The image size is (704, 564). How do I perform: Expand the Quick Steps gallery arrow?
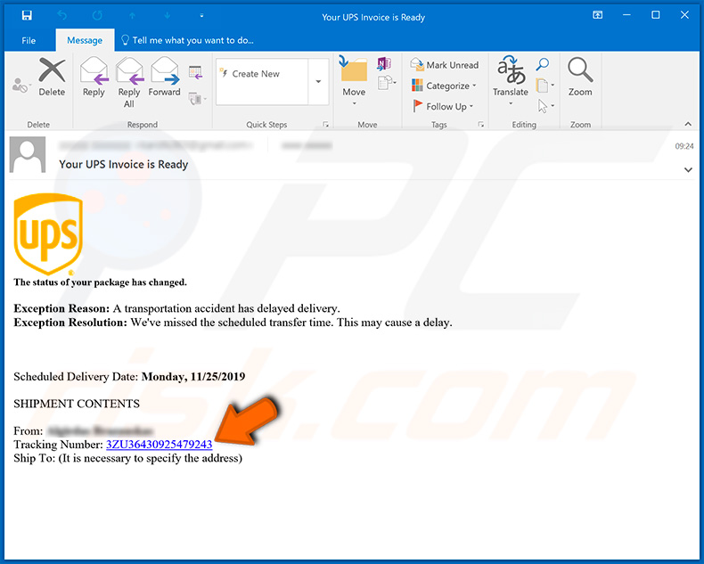coord(318,82)
